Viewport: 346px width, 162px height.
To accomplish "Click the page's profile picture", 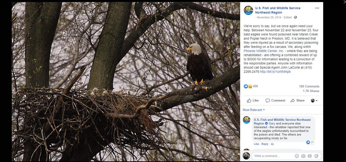I will coord(248,10).
